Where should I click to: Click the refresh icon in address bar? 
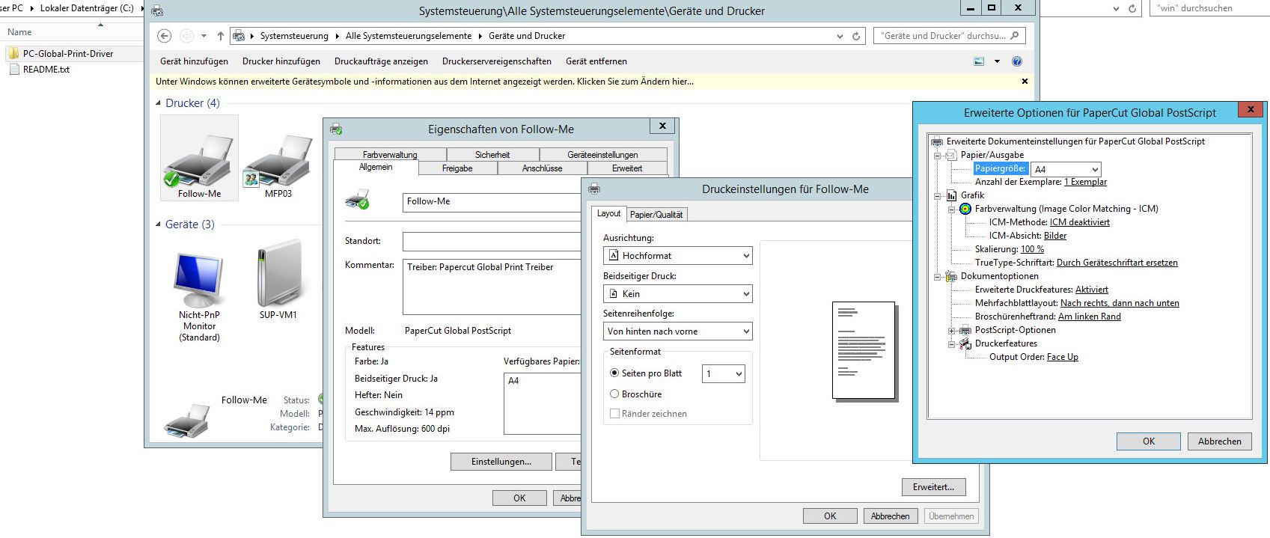(x=856, y=36)
